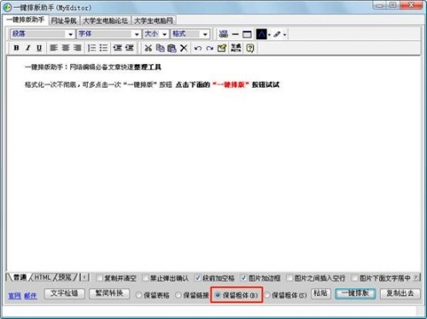Image resolution: width=427 pixels, height=319 pixels.
Task: Center align the text
Action: pyautogui.click(x=66, y=48)
